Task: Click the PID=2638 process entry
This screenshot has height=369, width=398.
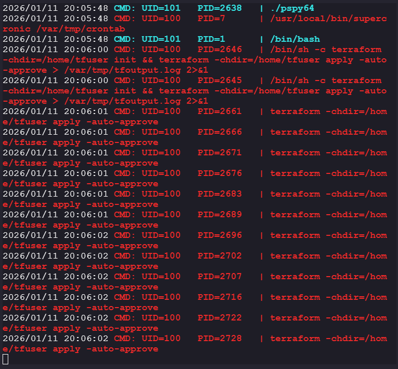Action: [219, 8]
